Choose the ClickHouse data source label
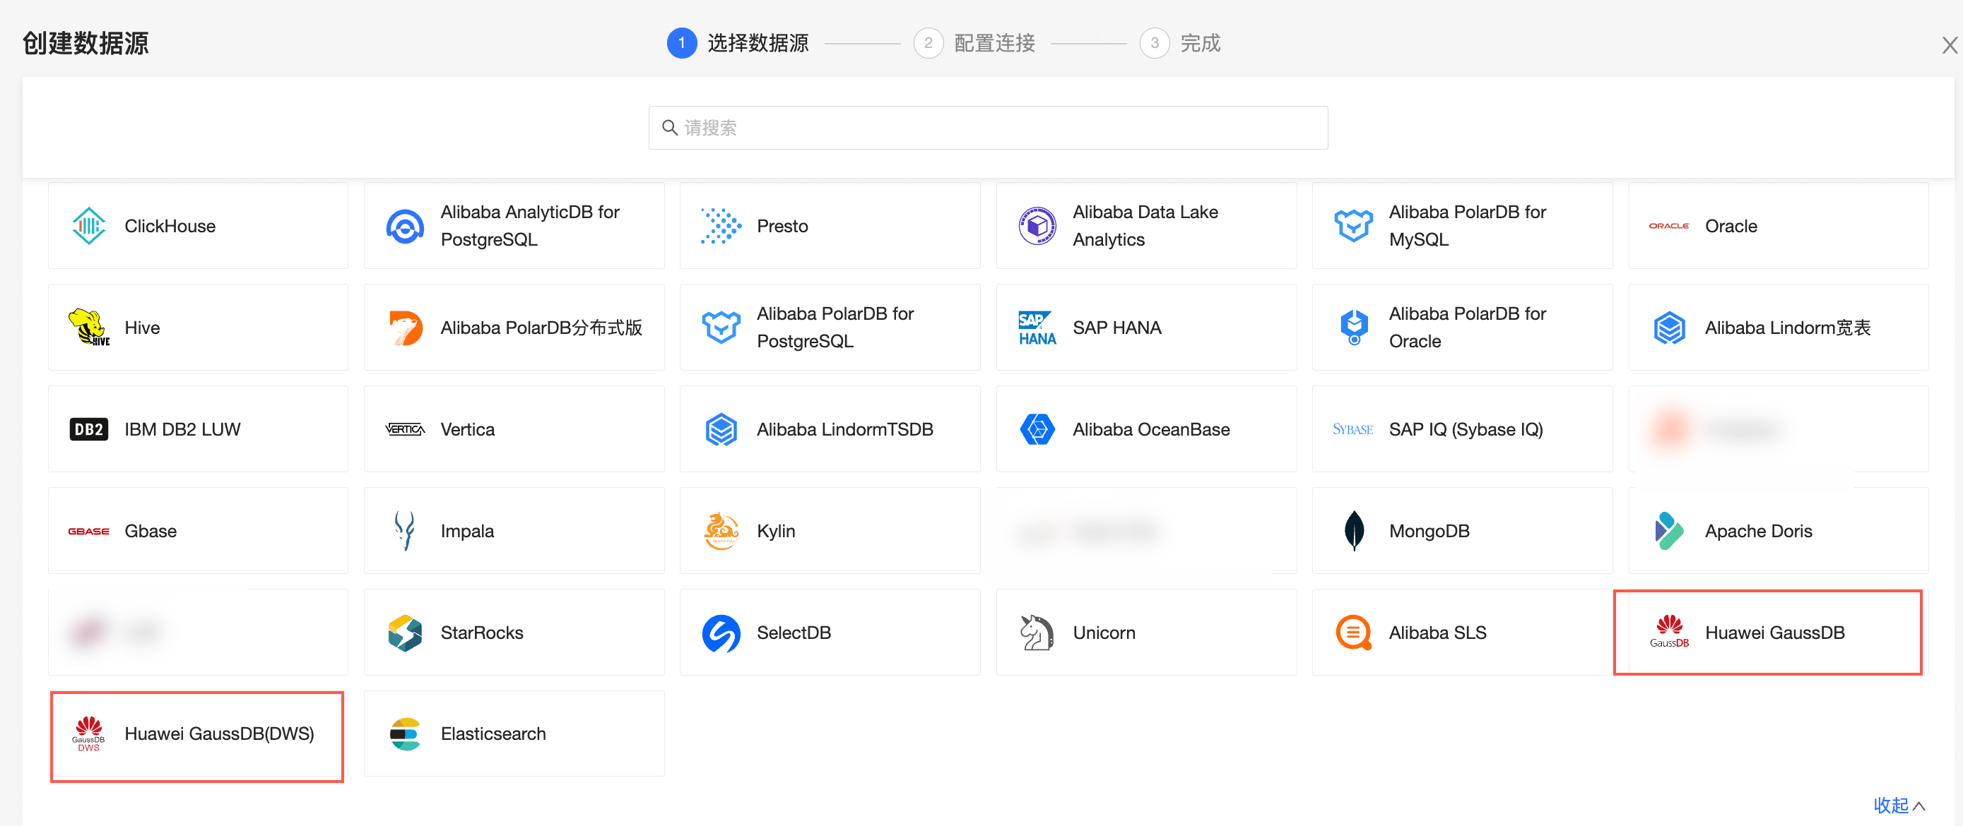Screen dimensions: 1963x826 [x=170, y=226]
